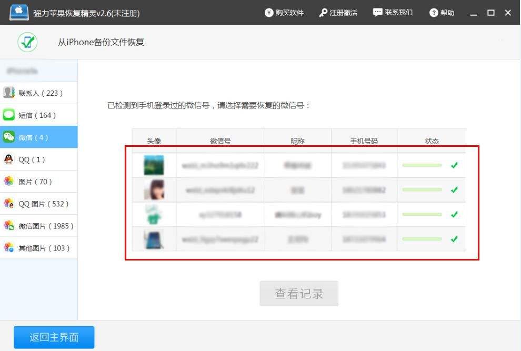Click the icon beside QQ 图片 (532)
This screenshot has width=521, height=351.
(x=8, y=203)
